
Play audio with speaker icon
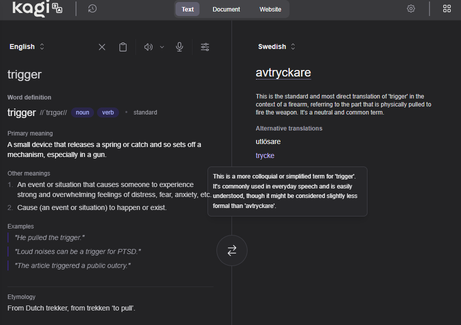coord(148,47)
